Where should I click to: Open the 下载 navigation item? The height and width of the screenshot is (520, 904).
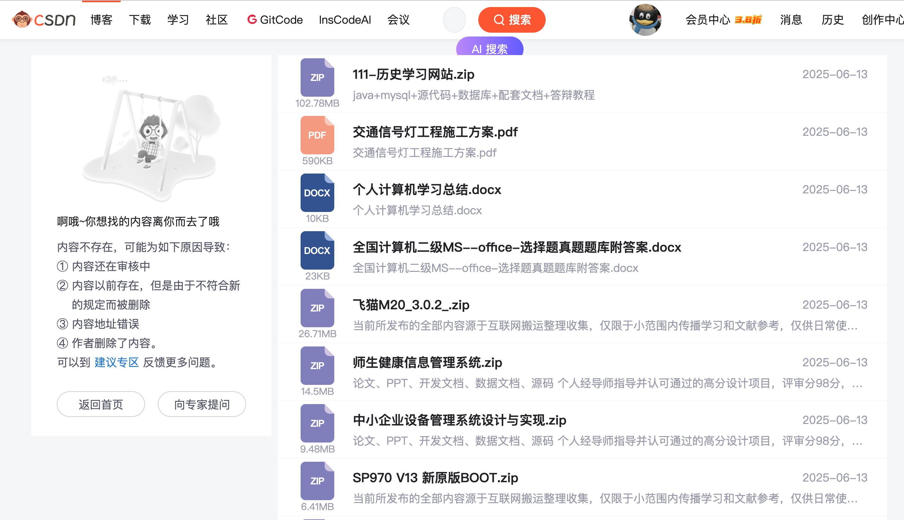(x=140, y=20)
